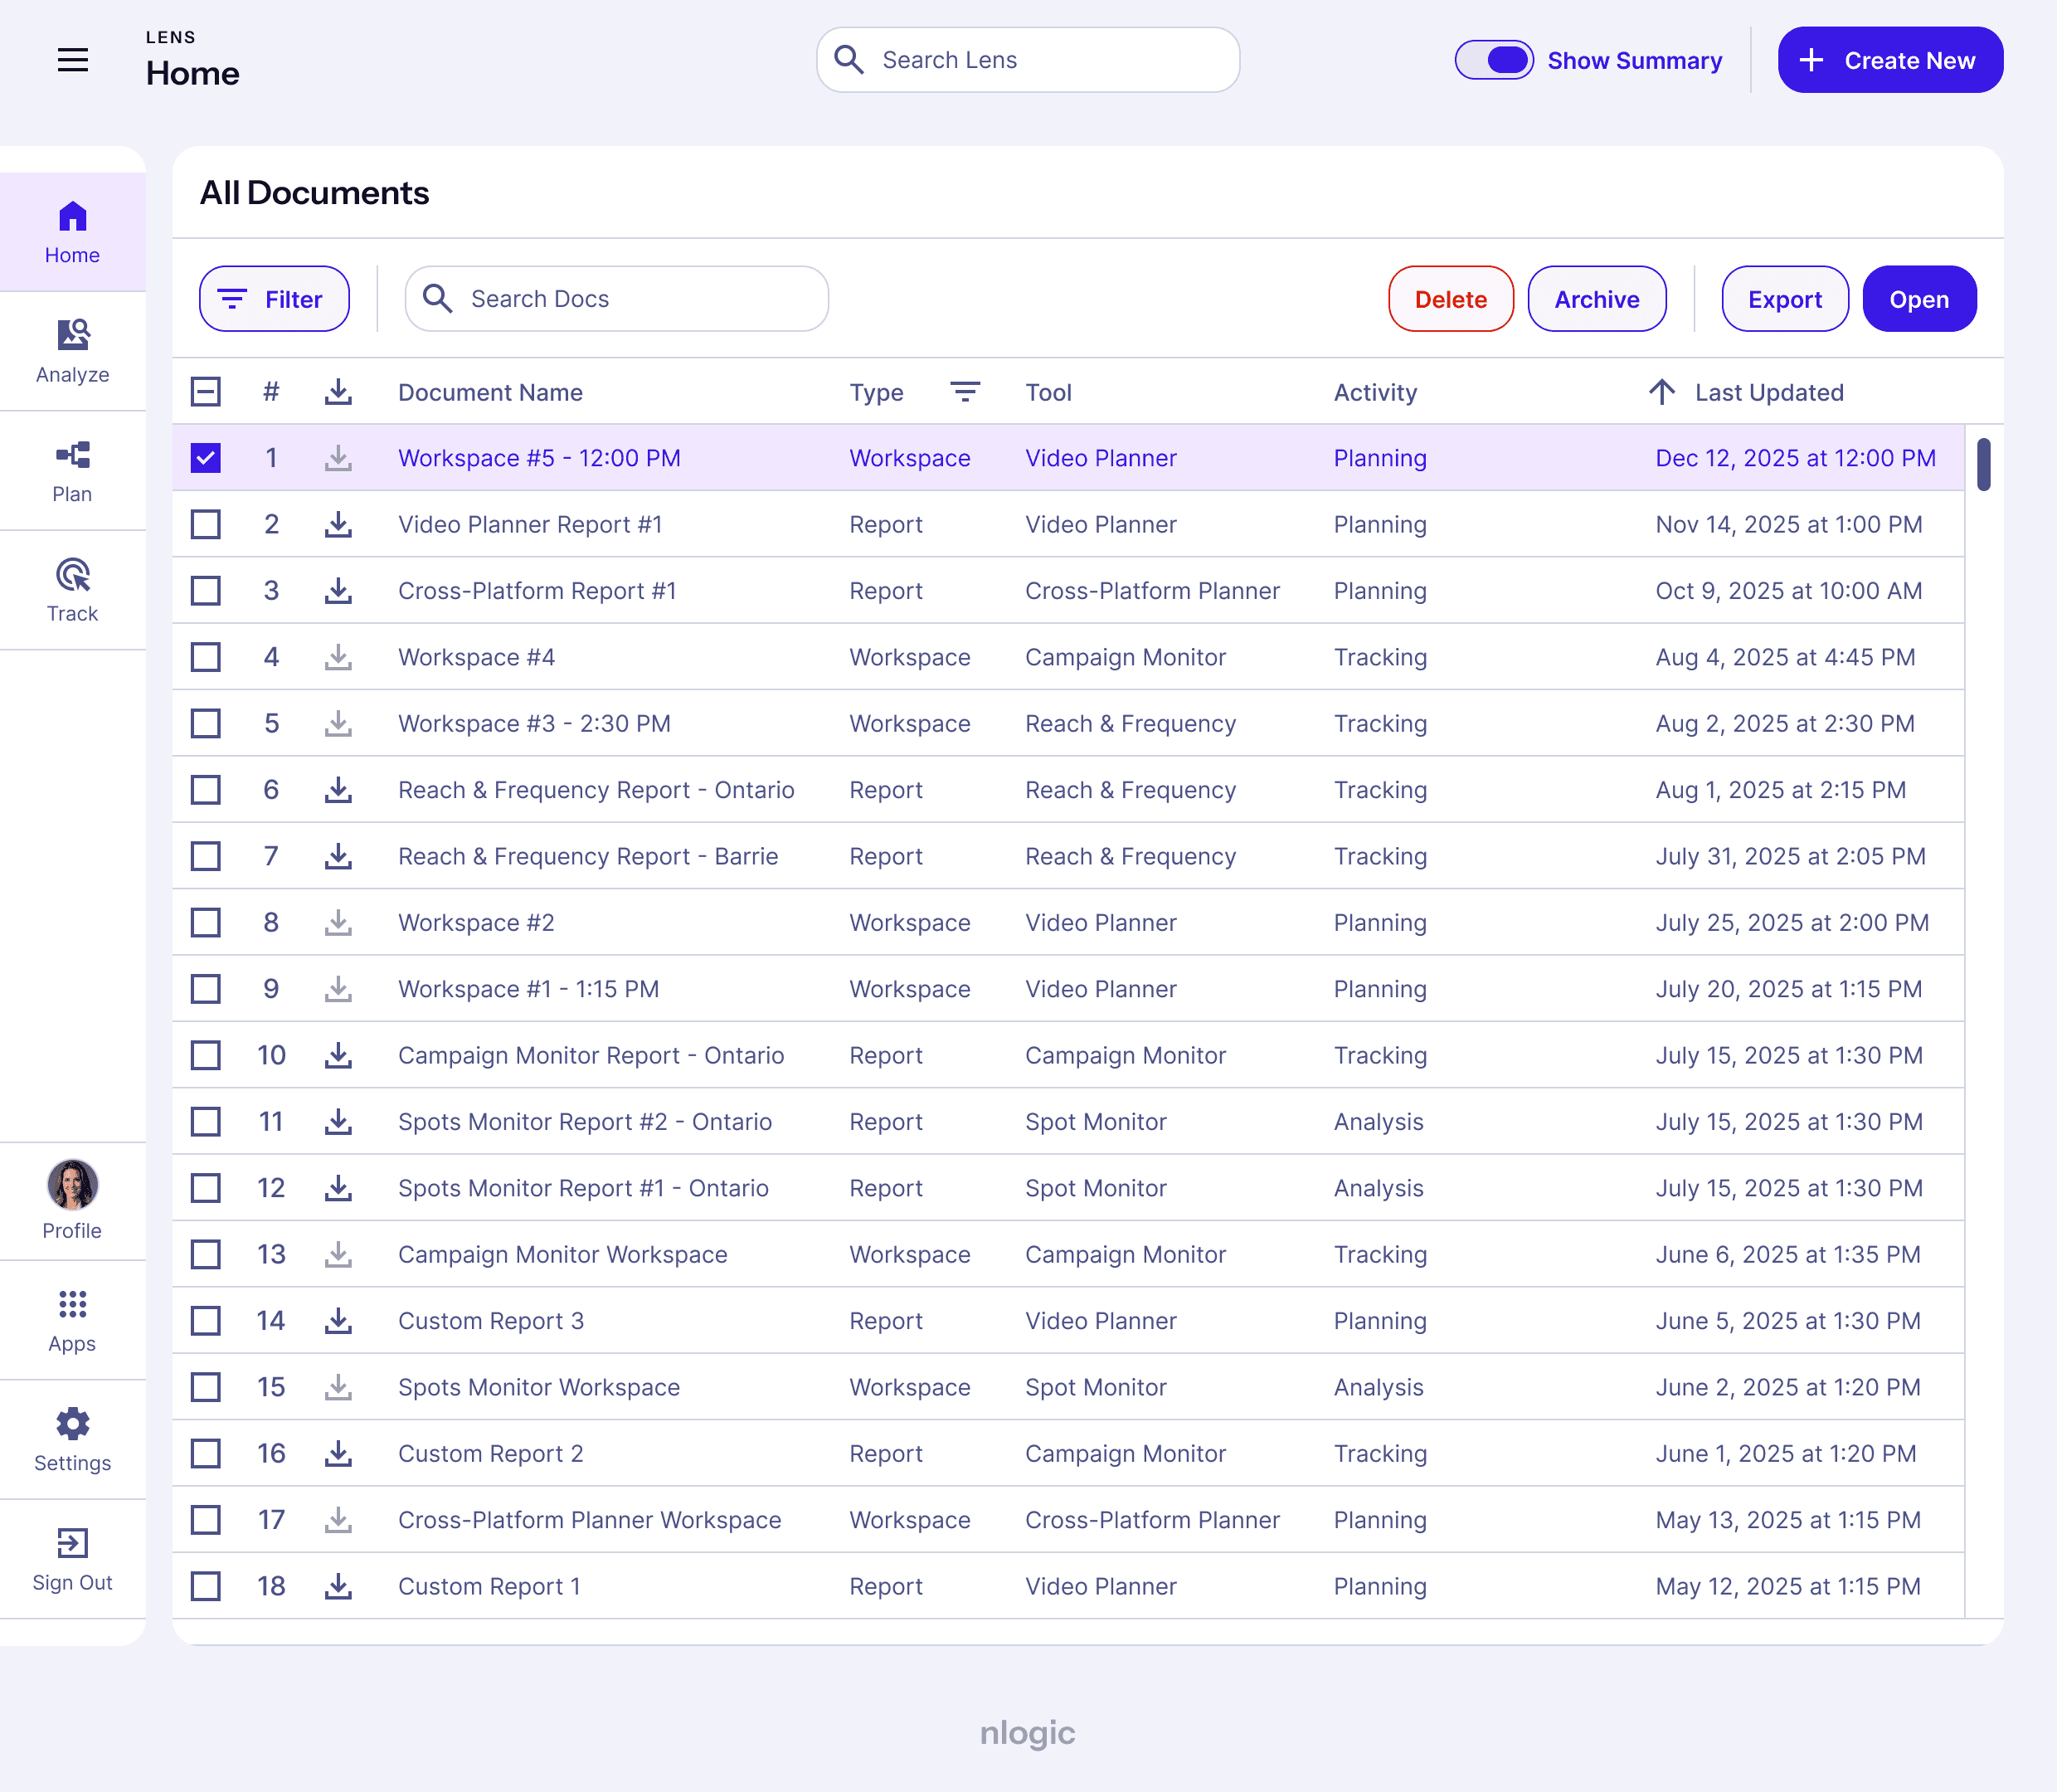The width and height of the screenshot is (2057, 1792).
Task: Toggle the Show Summary switch
Action: [1493, 60]
